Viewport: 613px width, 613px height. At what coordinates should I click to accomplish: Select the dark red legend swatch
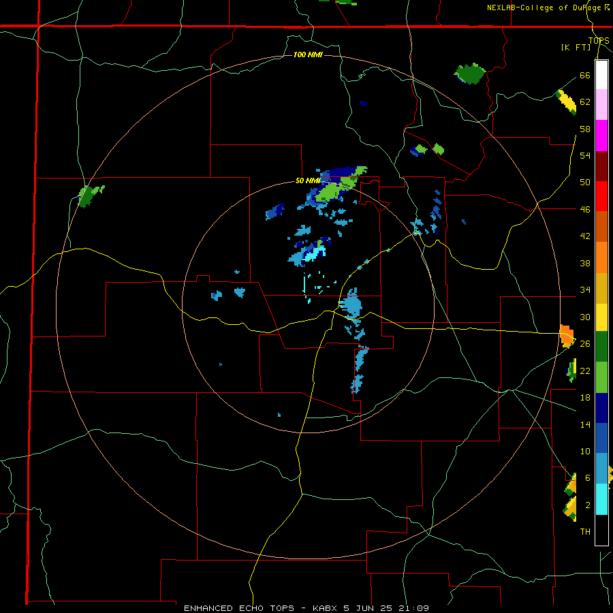pos(601,167)
